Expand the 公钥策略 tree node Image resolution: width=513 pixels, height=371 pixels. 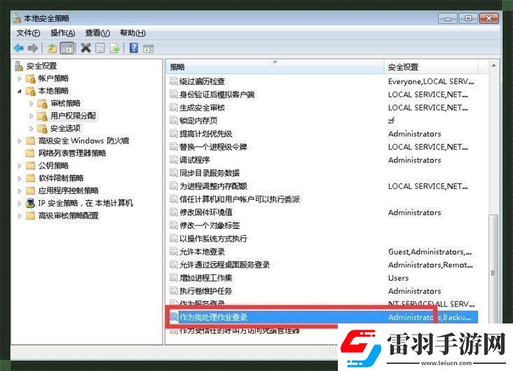point(20,166)
